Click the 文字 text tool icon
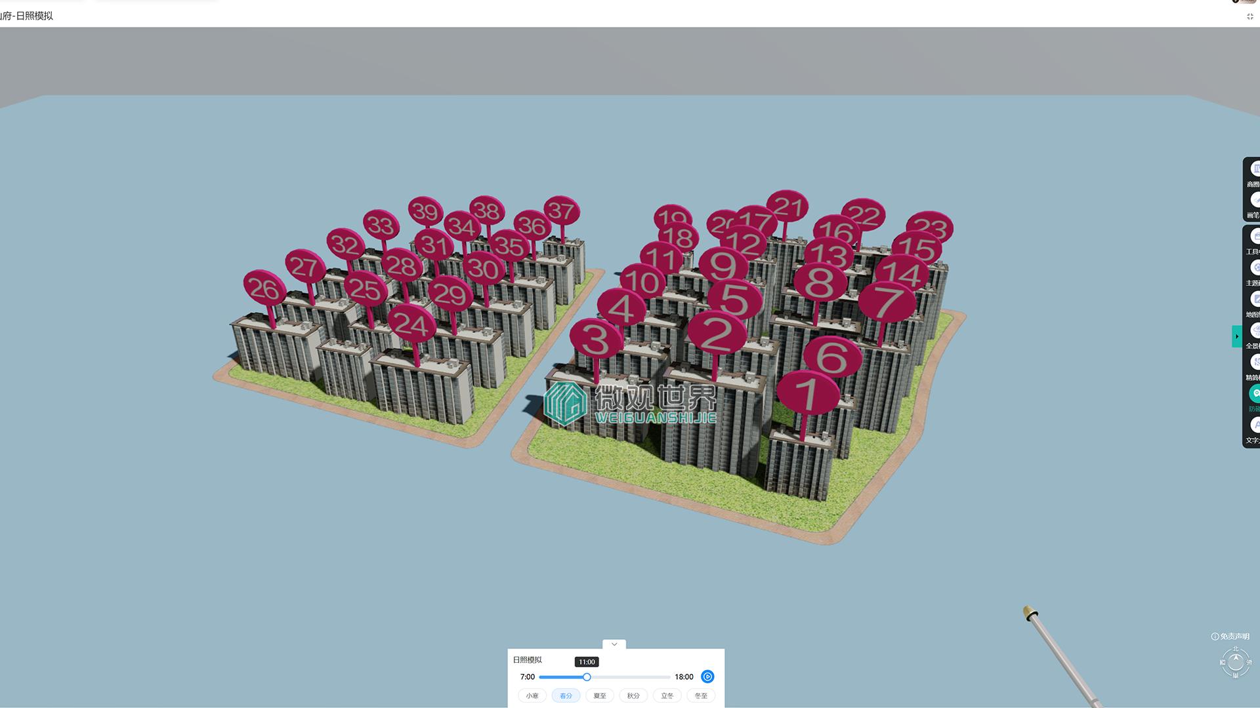Screen dimensions: 1260x708 [1255, 425]
